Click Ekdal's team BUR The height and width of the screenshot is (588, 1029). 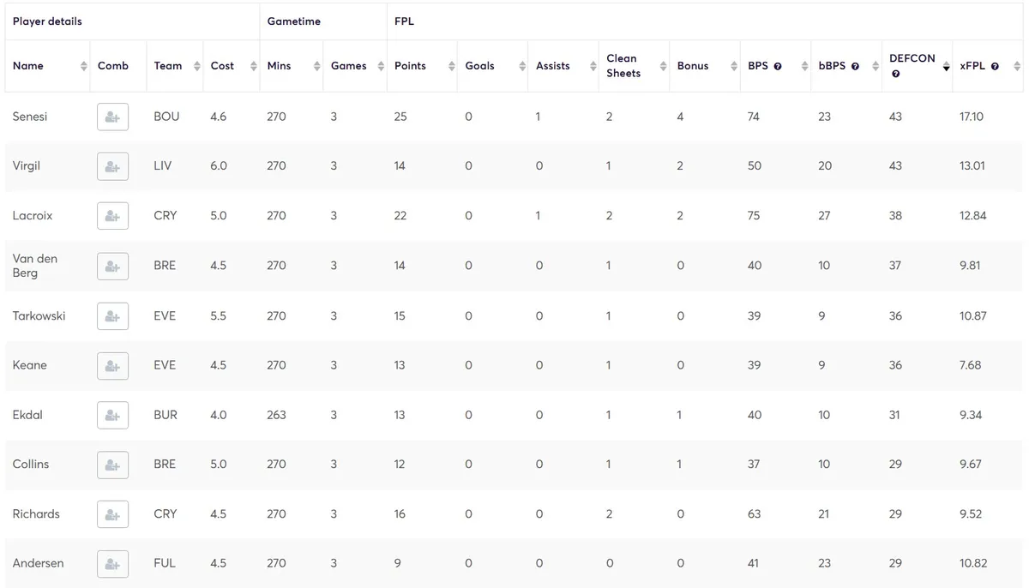coord(165,415)
